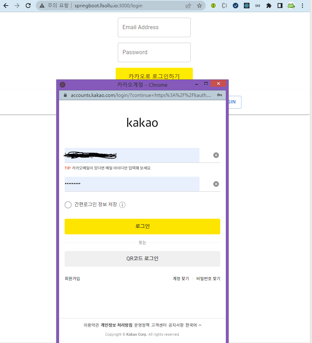Open 고객센터 footer link
This screenshot has height=343, width=312.
click(159, 325)
